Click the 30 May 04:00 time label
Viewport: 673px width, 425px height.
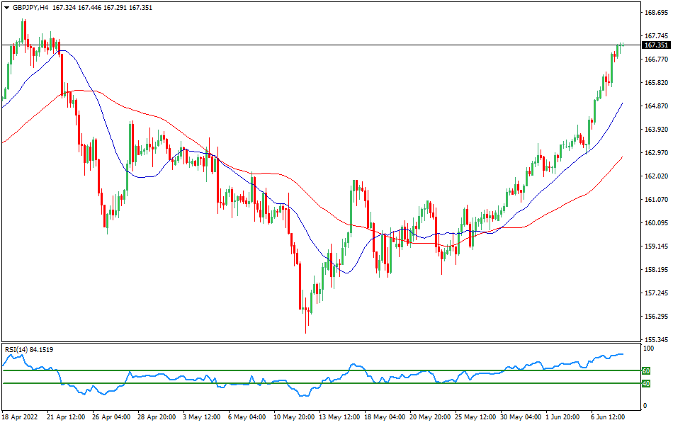pyautogui.click(x=521, y=417)
